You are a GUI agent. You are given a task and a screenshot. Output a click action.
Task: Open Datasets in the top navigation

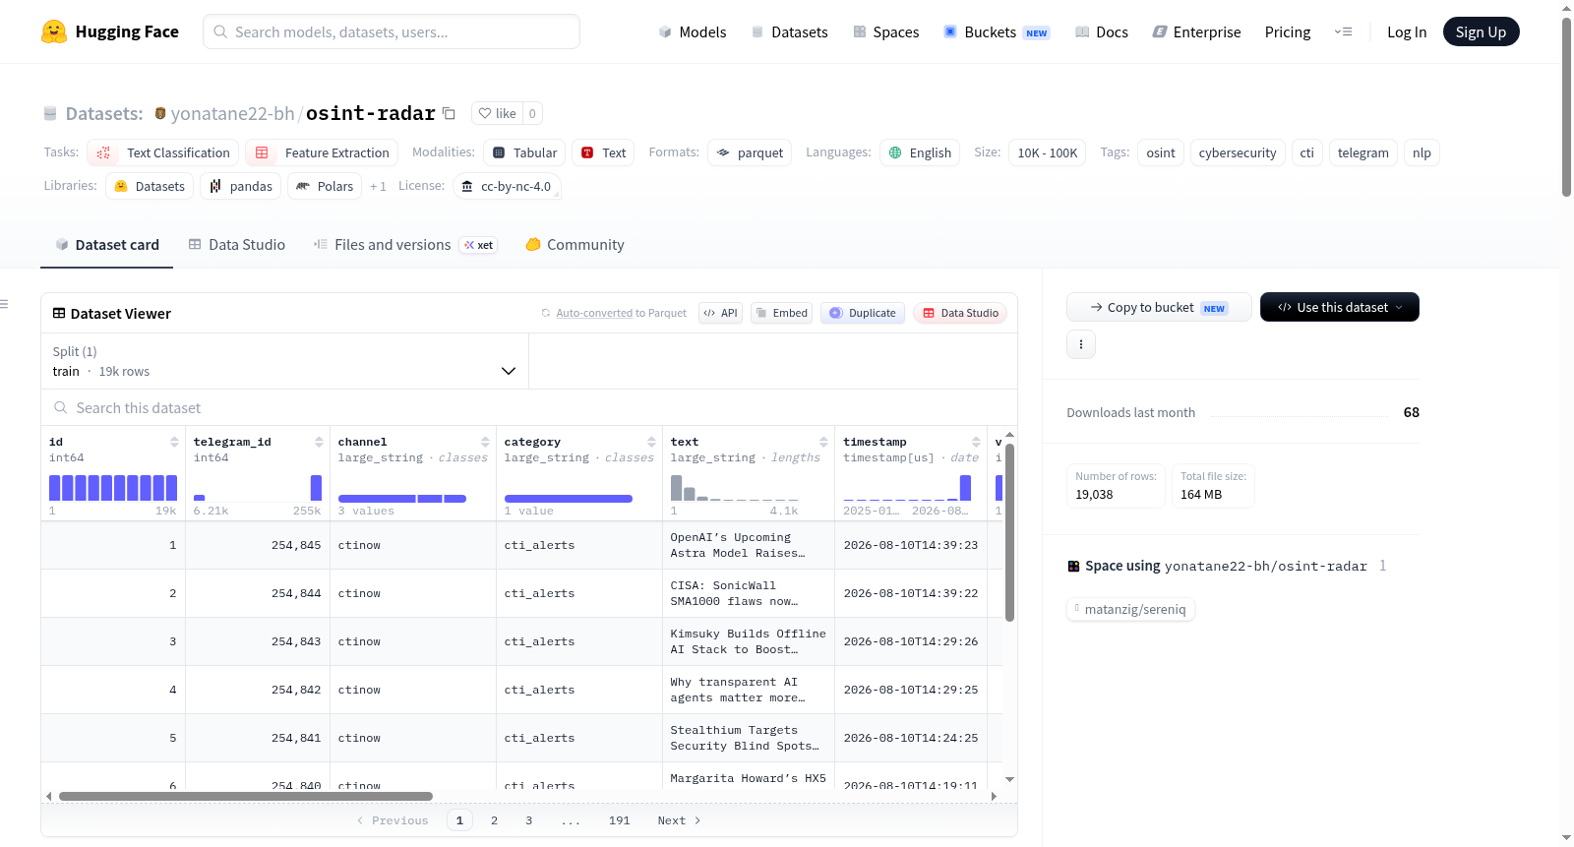click(x=790, y=31)
